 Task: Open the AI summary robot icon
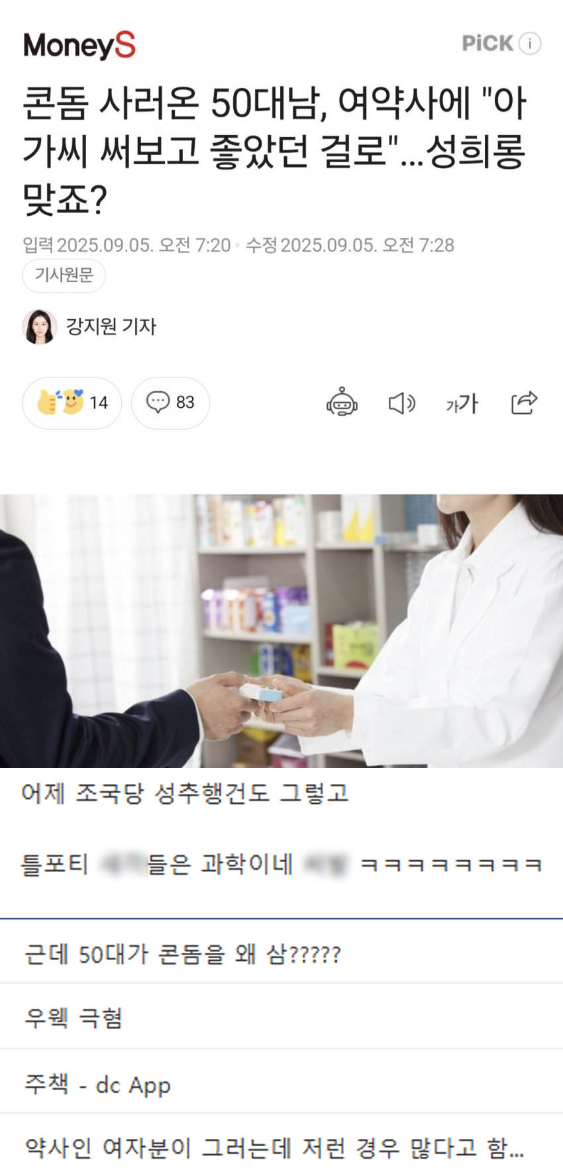tap(342, 403)
